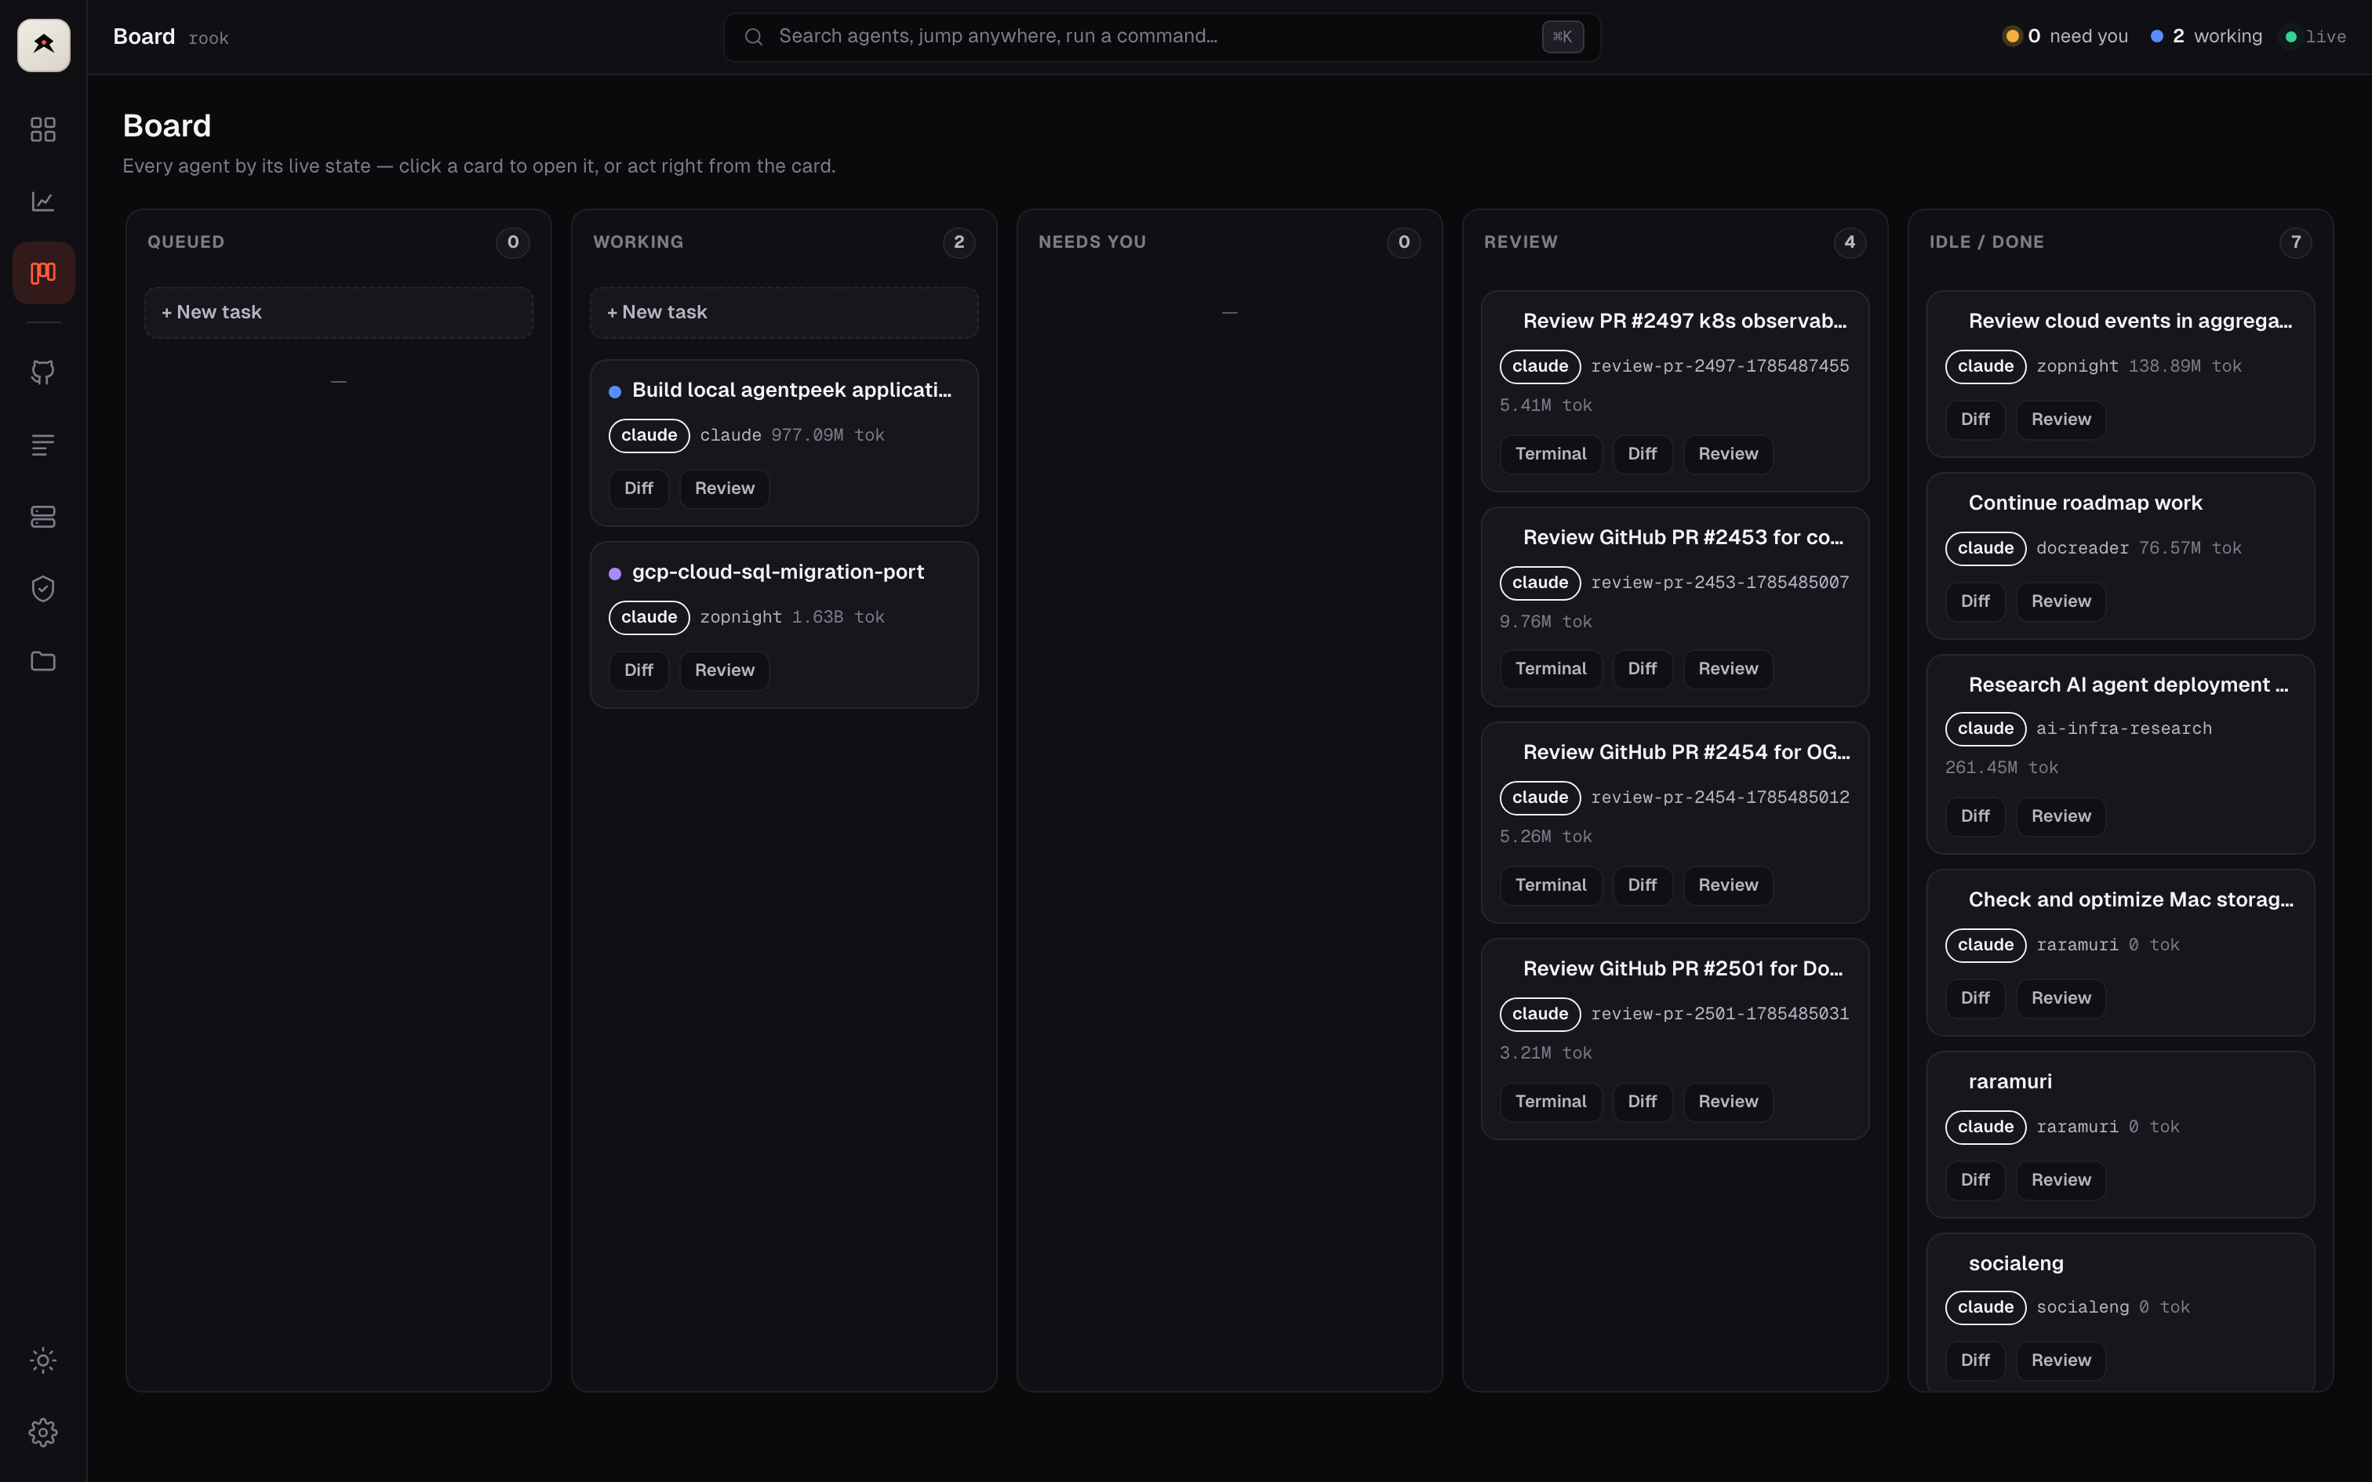Image resolution: width=2372 pixels, height=1482 pixels.
Task: Click Review on Research AI agent deployment card
Action: click(x=2061, y=816)
